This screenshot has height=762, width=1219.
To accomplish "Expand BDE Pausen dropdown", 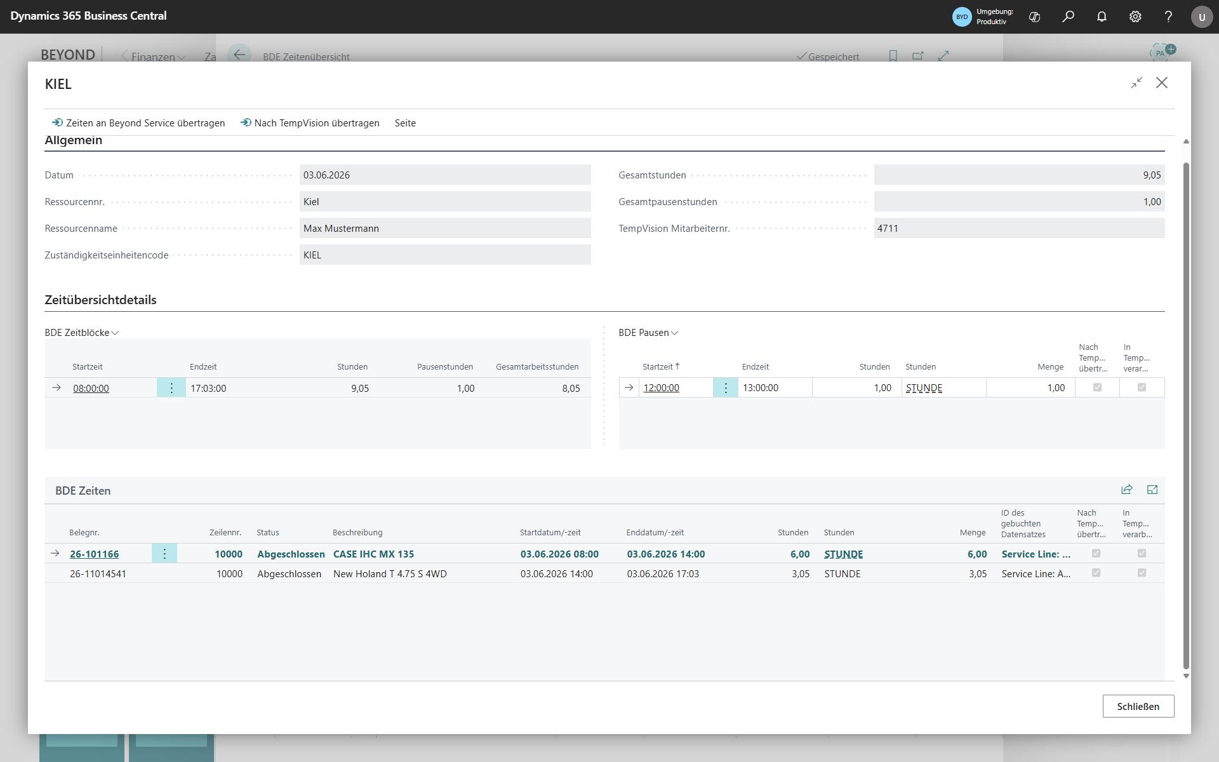I will [x=649, y=333].
